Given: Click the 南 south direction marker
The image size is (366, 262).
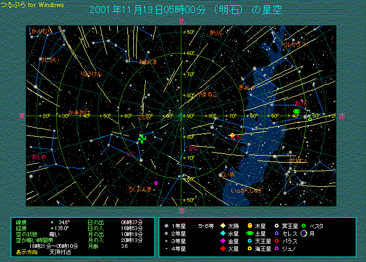Looking at the screenshot, I should point(182,211).
